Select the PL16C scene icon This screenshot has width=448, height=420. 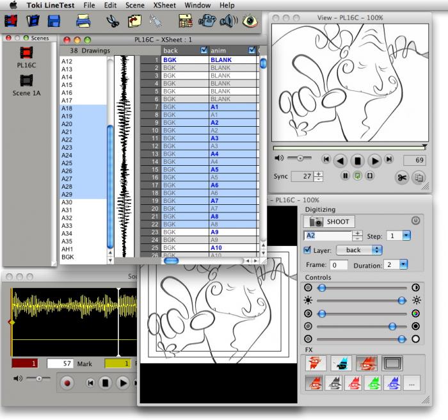coord(26,53)
